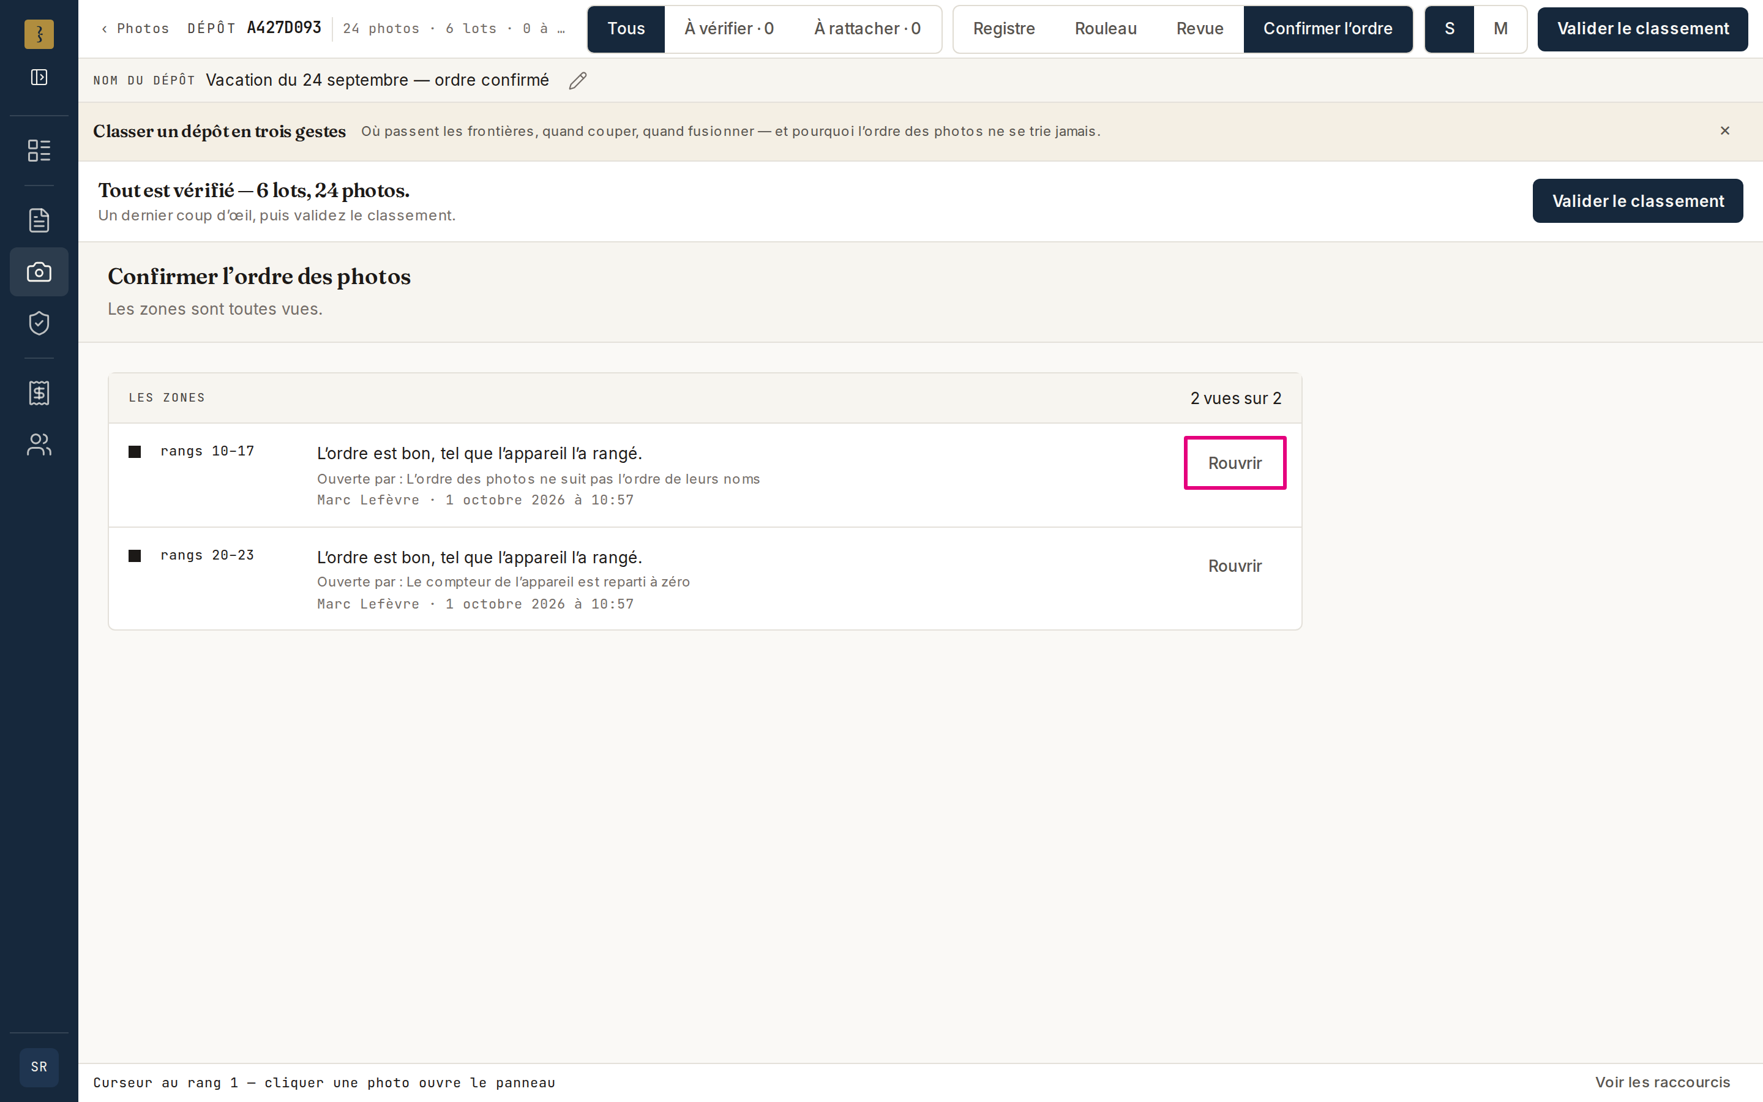This screenshot has height=1102, width=1763.
Task: Switch to the Rouleau view
Action: (1105, 28)
